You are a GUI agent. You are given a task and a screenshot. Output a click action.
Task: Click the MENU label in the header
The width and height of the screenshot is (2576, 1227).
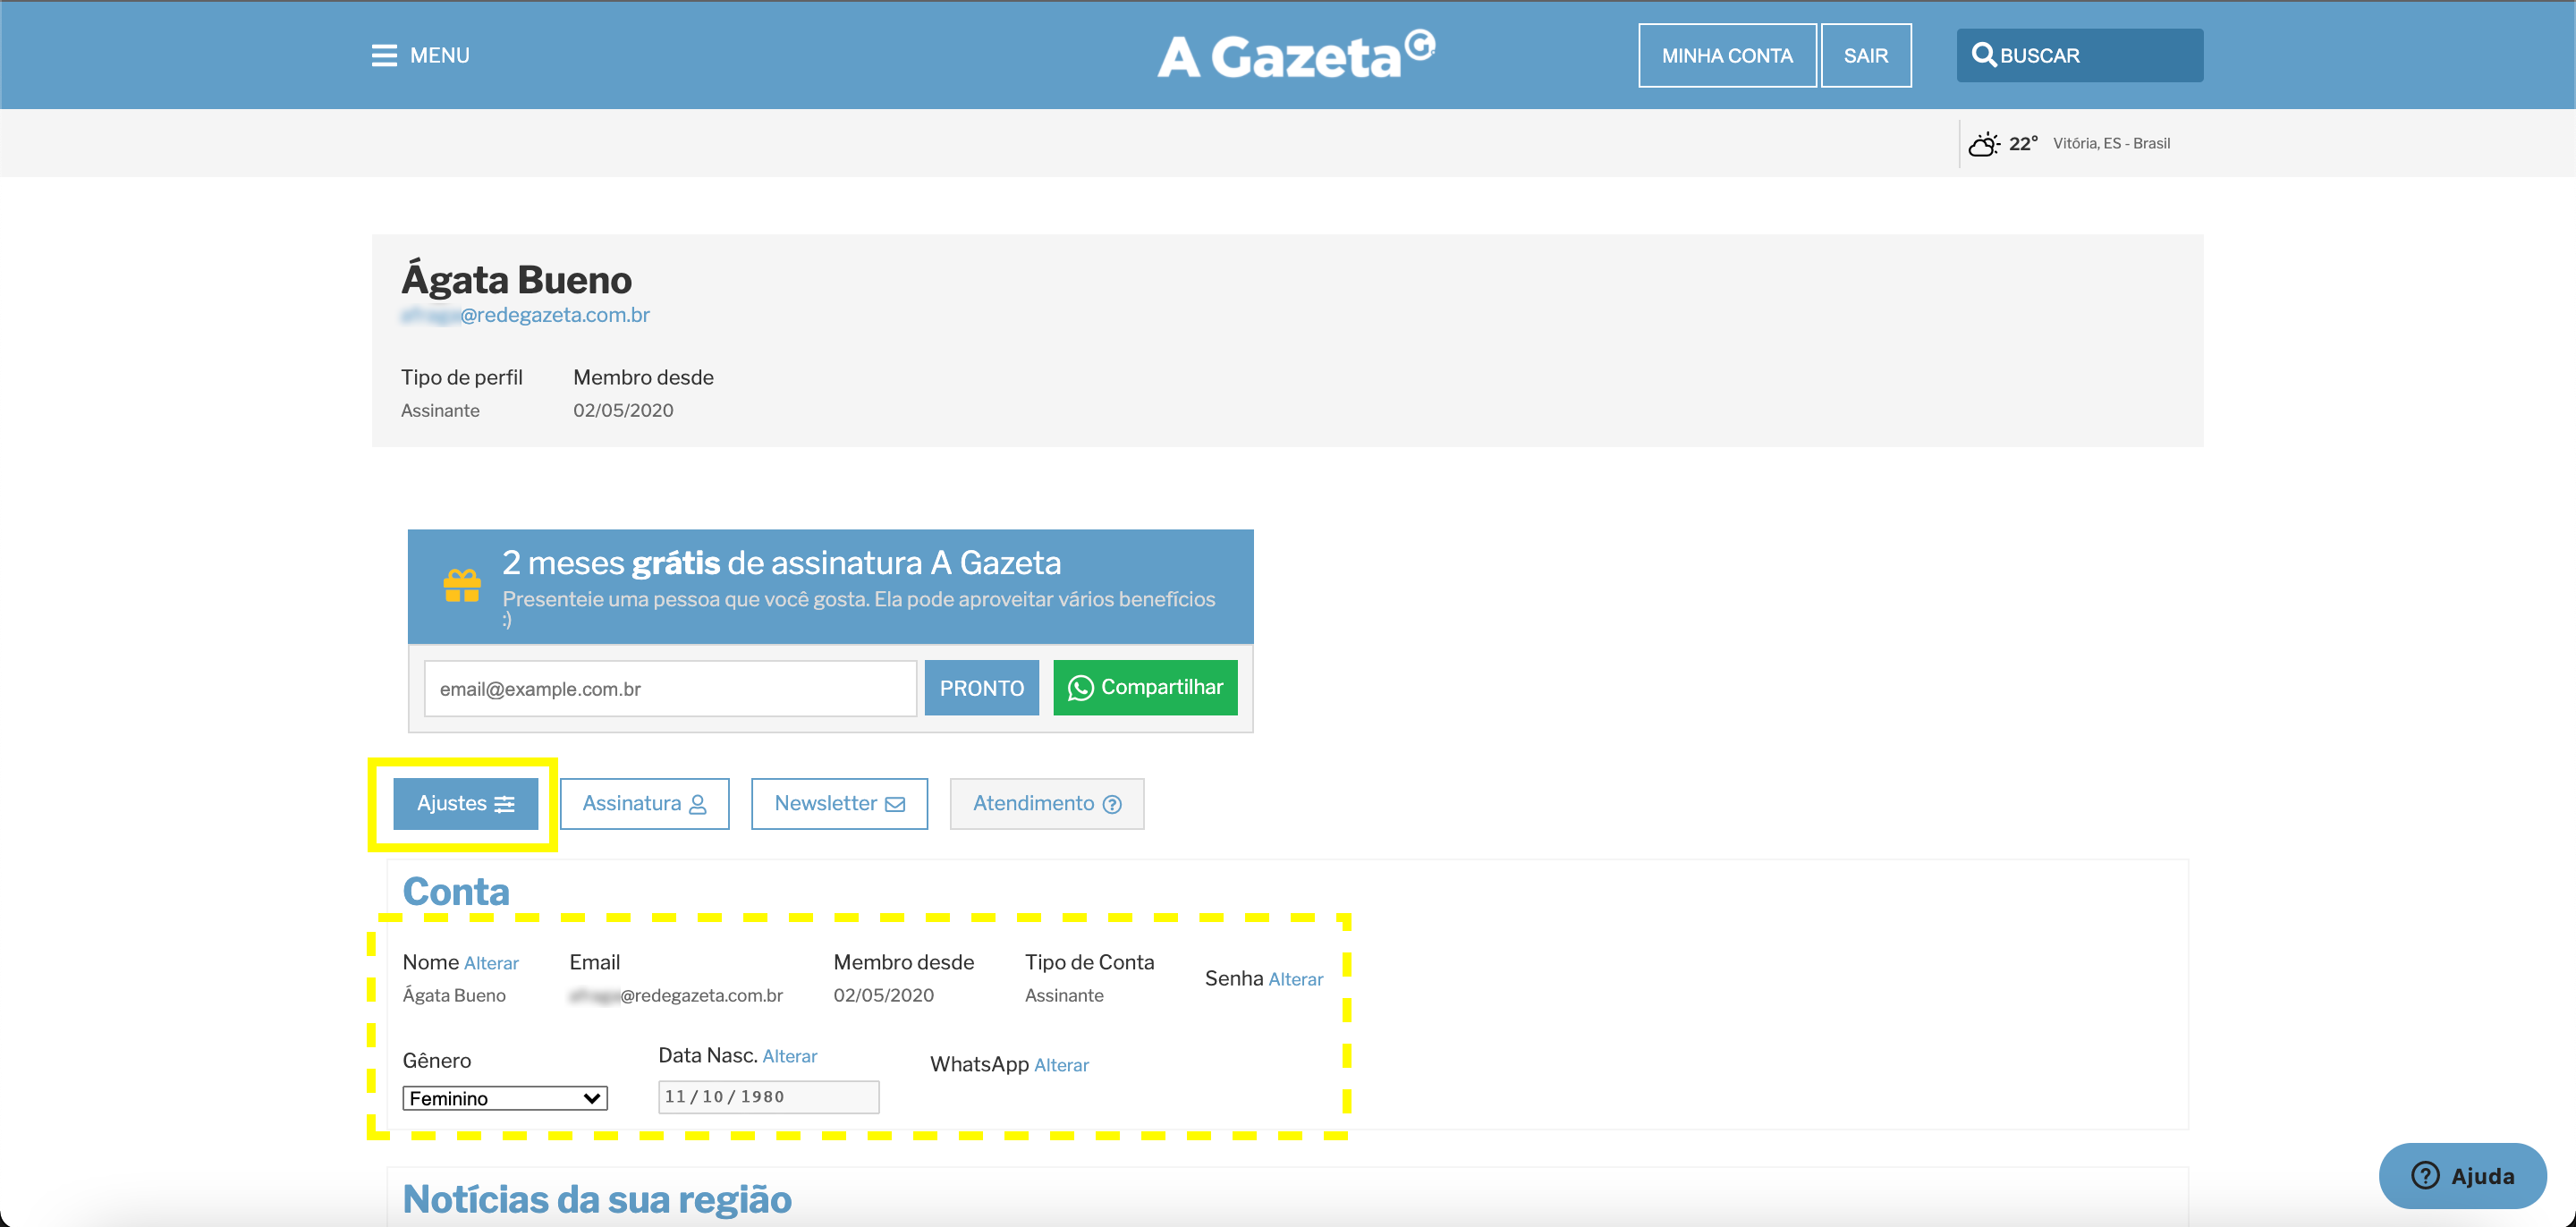point(440,55)
